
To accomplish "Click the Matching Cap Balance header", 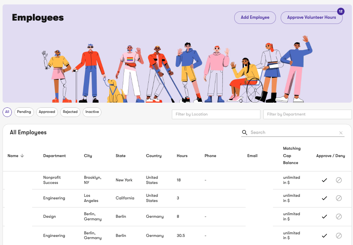I will tap(292, 156).
